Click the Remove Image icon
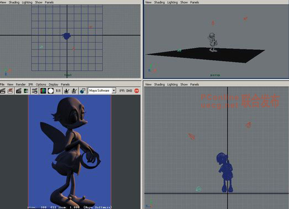 tap(74, 91)
